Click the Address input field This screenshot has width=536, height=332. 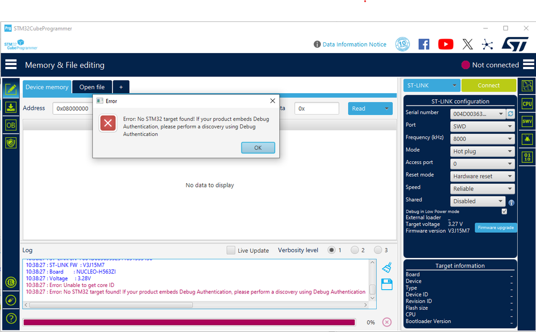coord(73,109)
